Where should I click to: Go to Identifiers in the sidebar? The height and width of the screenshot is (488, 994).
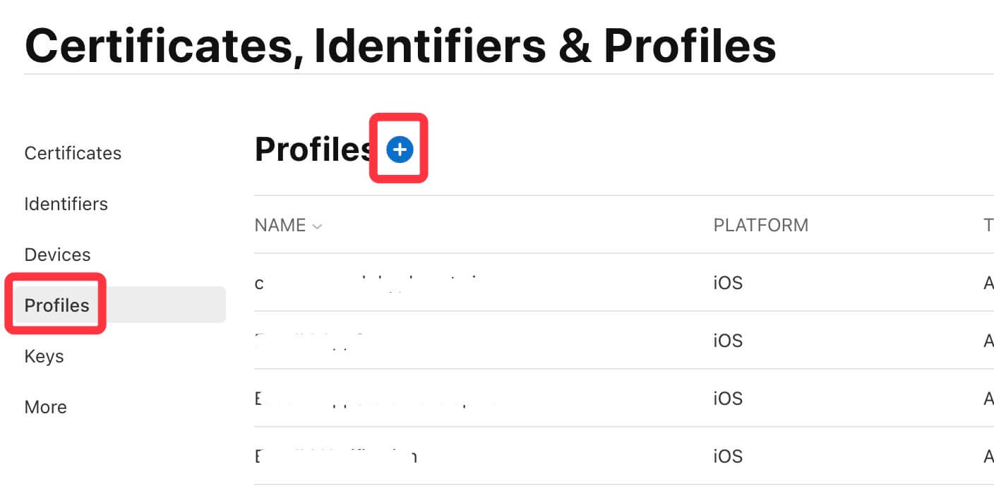(x=66, y=204)
